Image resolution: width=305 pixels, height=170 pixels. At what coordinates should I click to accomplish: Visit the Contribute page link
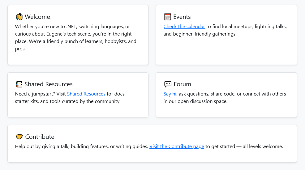(177, 146)
